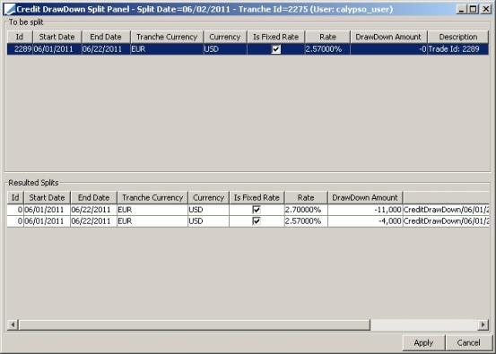Image resolution: width=496 pixels, height=354 pixels.
Task: Click EUR tranche currency cell of trade 2289
Action: (x=167, y=49)
